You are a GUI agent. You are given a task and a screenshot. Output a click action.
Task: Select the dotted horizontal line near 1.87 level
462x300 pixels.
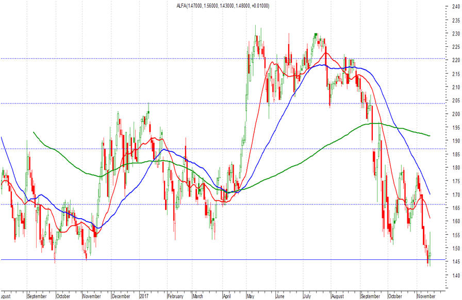point(223,149)
